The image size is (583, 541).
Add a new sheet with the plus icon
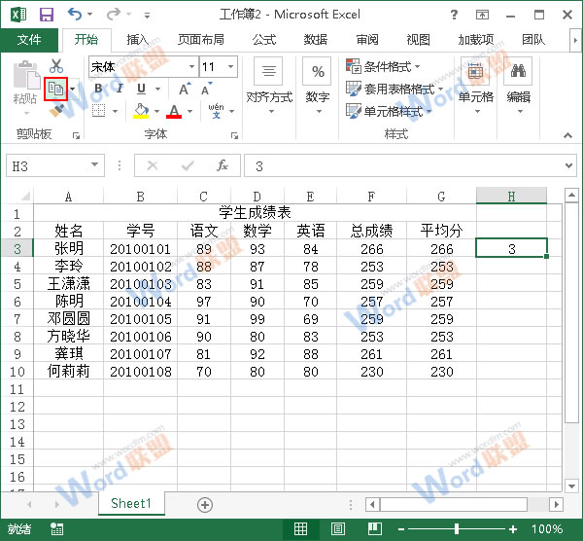[204, 504]
